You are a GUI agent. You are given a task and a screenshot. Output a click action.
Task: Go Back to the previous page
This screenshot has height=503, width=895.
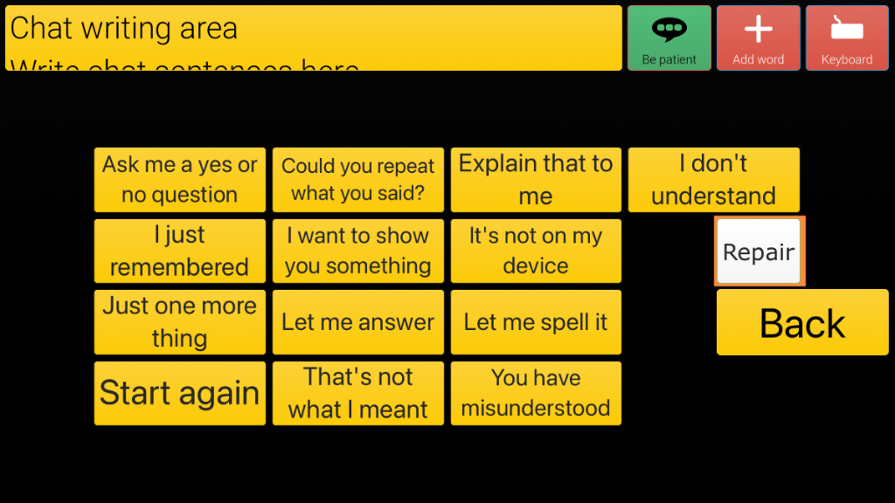802,323
